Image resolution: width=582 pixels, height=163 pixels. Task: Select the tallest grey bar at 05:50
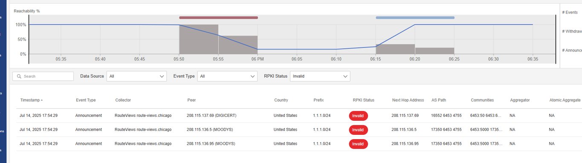pyautogui.click(x=199, y=39)
